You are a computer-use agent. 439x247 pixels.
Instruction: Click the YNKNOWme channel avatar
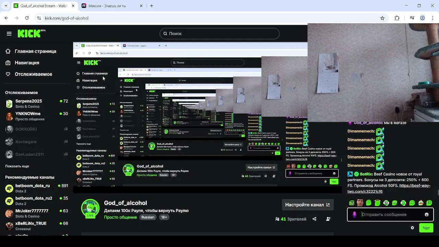coord(9,116)
